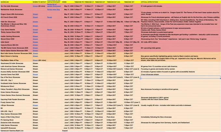Open the Witcher 3 Anniversary Stream link
The image size is (221, 132).
[35, 26]
